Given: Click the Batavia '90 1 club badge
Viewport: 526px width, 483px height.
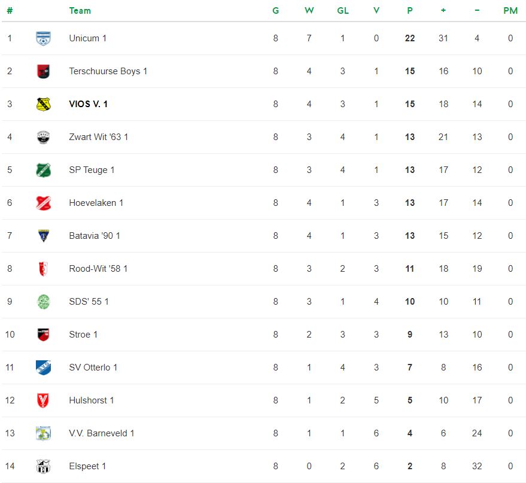Looking at the screenshot, I should 43,236.
